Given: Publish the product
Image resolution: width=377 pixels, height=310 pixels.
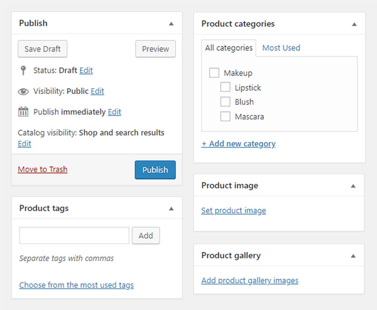Looking at the screenshot, I should point(155,170).
